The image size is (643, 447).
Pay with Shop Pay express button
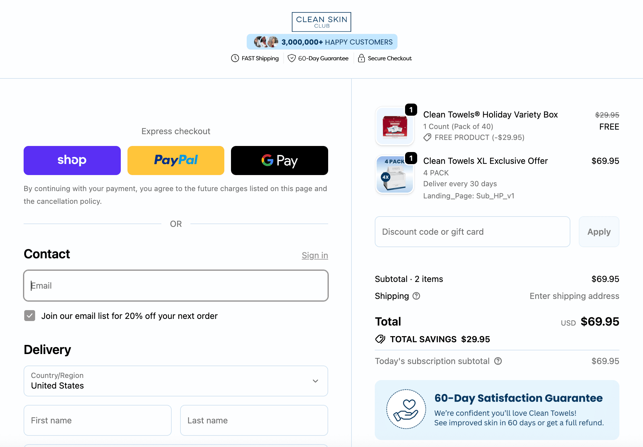click(72, 161)
